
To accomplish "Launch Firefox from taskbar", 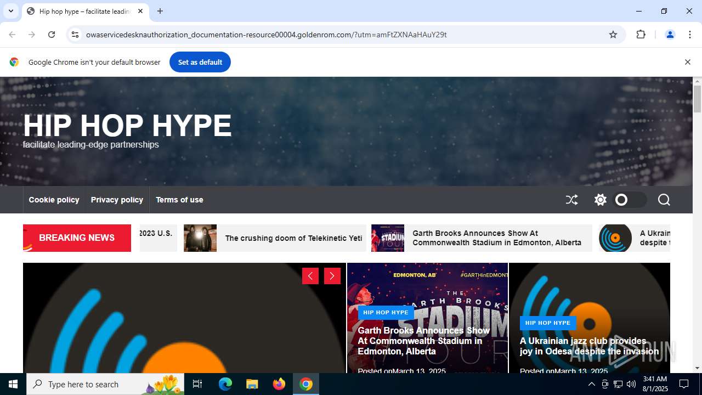I will pyautogui.click(x=279, y=384).
